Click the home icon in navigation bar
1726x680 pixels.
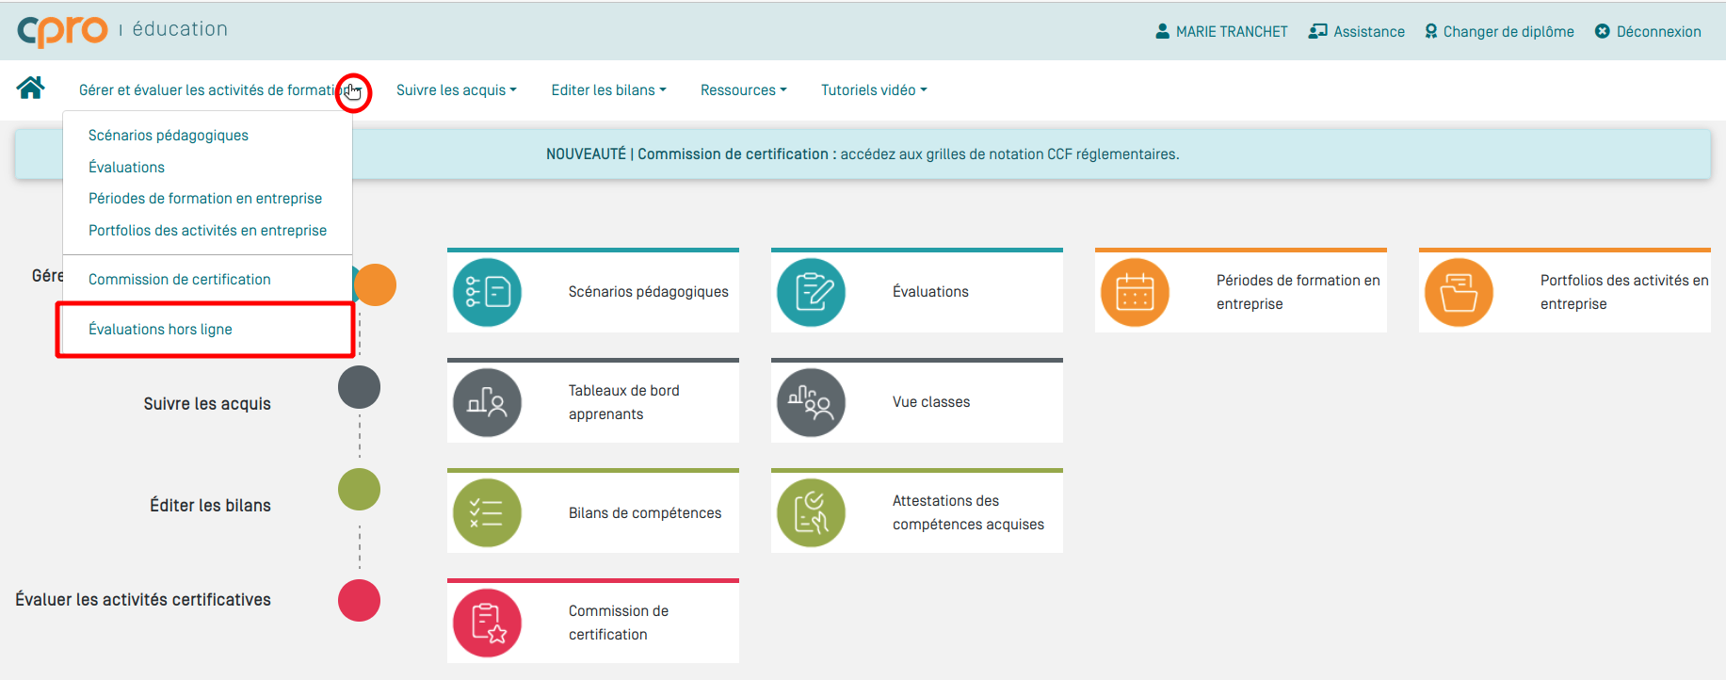[30, 89]
